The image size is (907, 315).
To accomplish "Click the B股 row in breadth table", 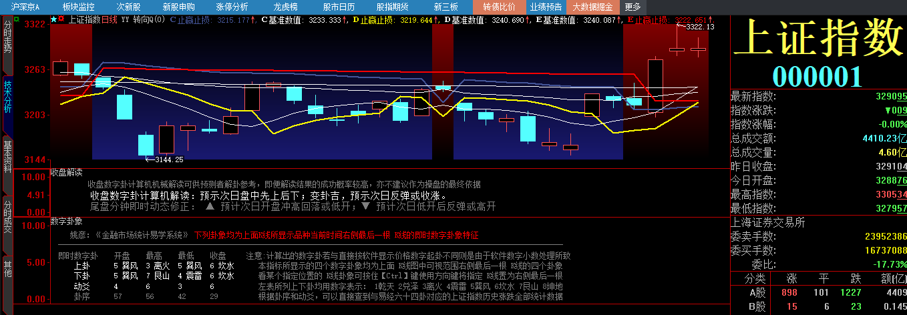I will [x=818, y=306].
